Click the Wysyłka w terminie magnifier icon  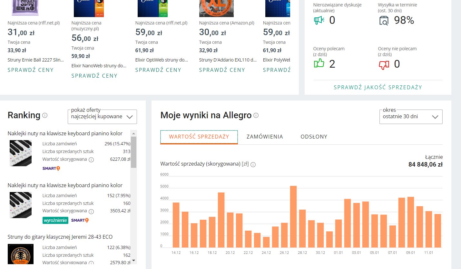(x=384, y=21)
